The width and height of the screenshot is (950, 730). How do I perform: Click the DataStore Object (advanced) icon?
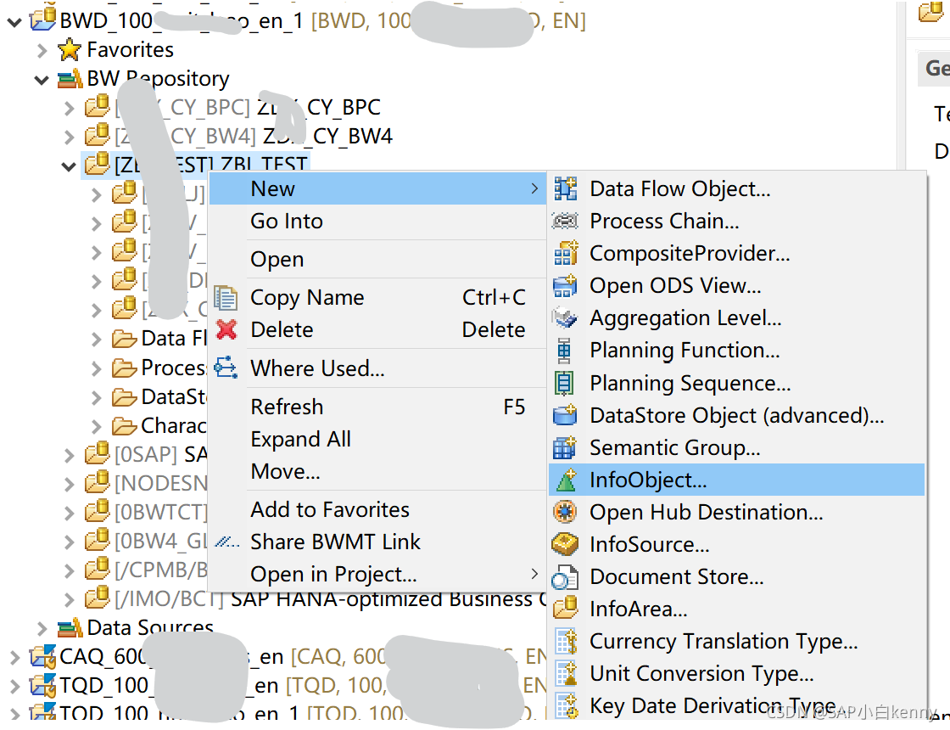[565, 415]
